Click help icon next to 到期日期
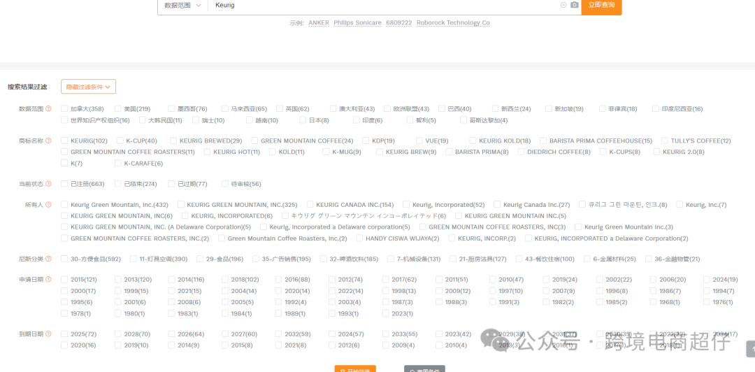 [49, 334]
